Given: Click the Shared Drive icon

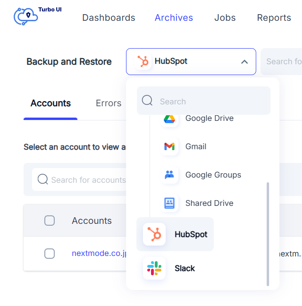Looking at the screenshot, I should coord(169,203).
